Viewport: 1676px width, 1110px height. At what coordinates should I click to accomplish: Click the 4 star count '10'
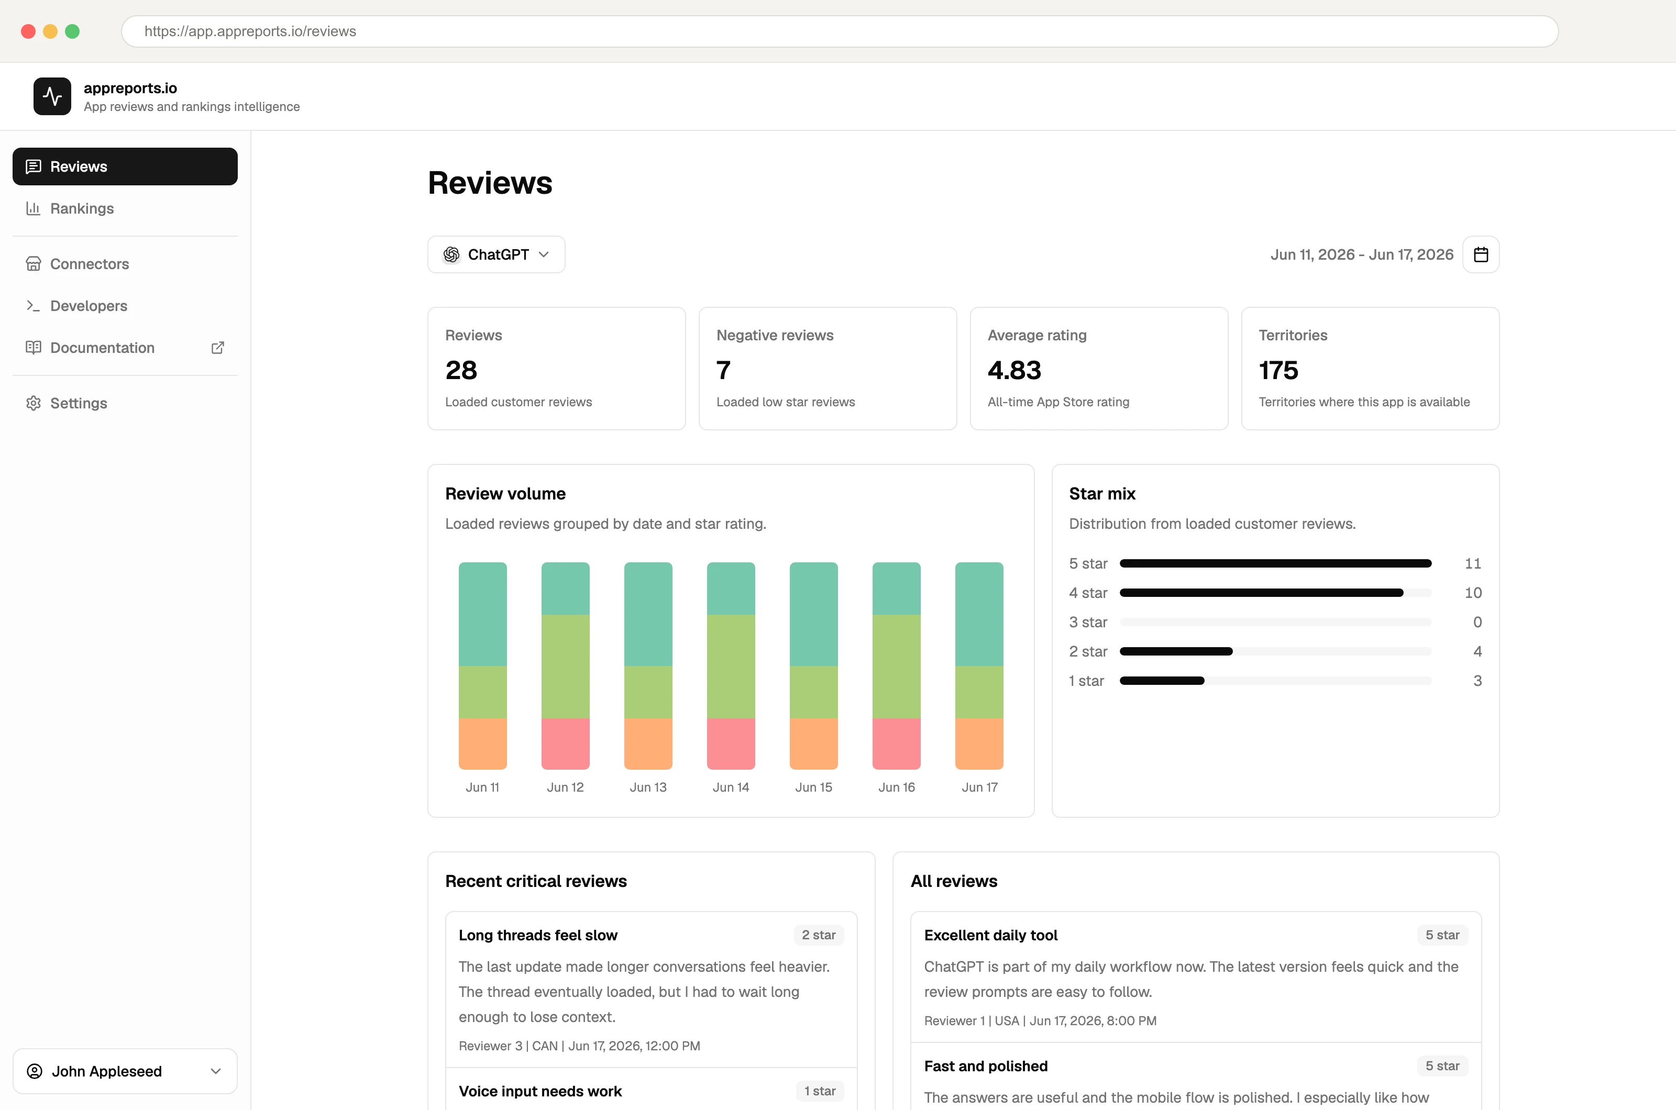[1473, 593]
